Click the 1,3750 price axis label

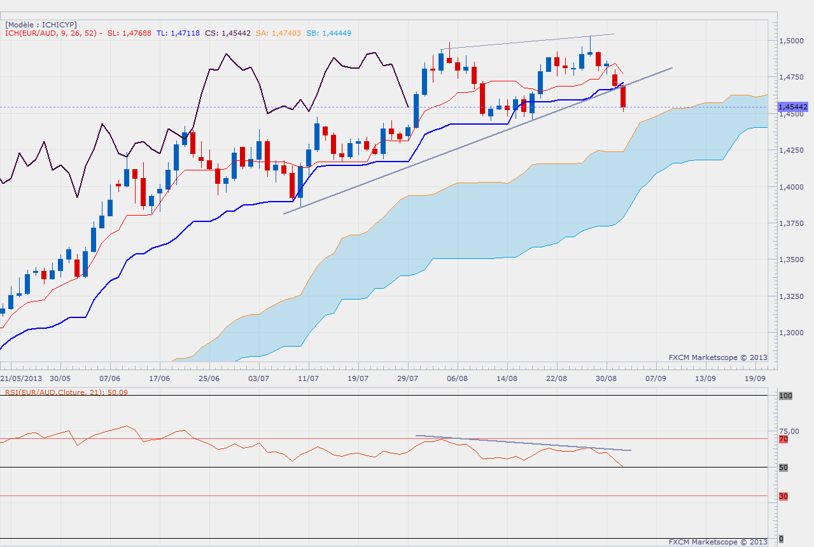pyautogui.click(x=790, y=223)
